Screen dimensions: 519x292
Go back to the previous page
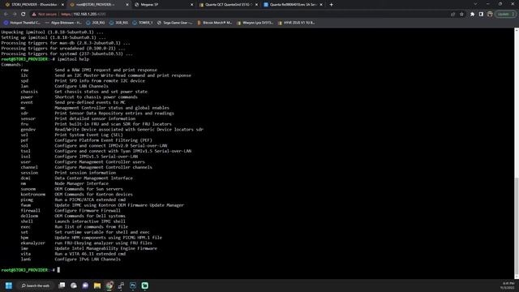[x=6, y=15]
